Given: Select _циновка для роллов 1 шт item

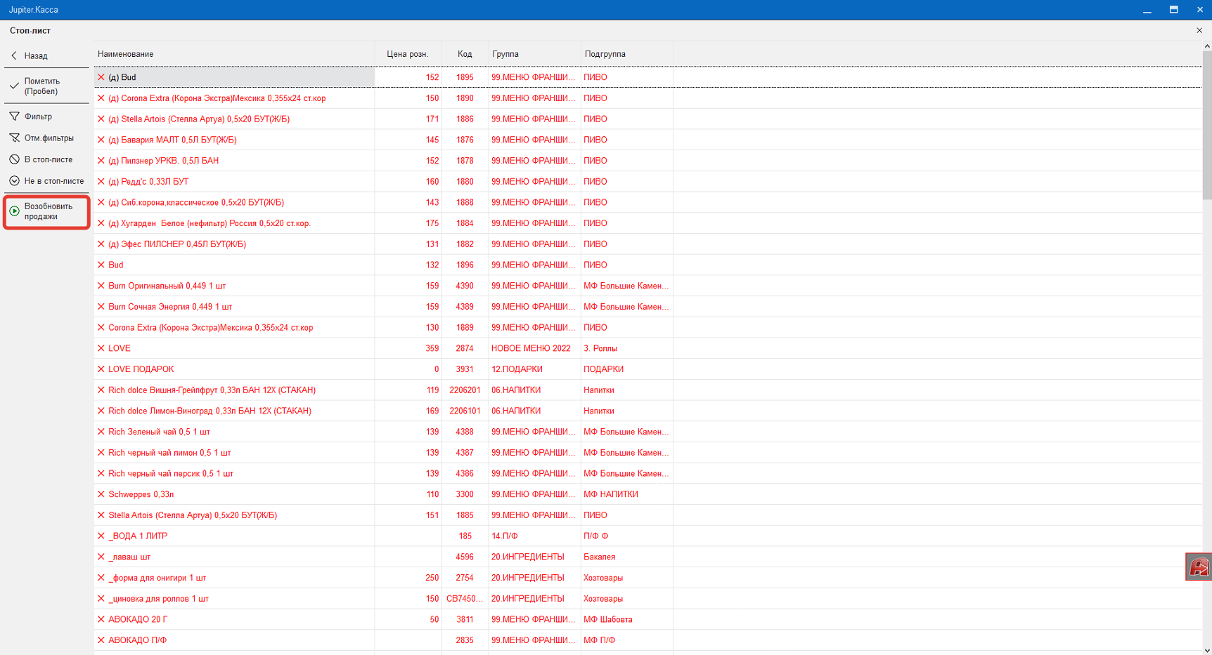Looking at the screenshot, I should (159, 599).
